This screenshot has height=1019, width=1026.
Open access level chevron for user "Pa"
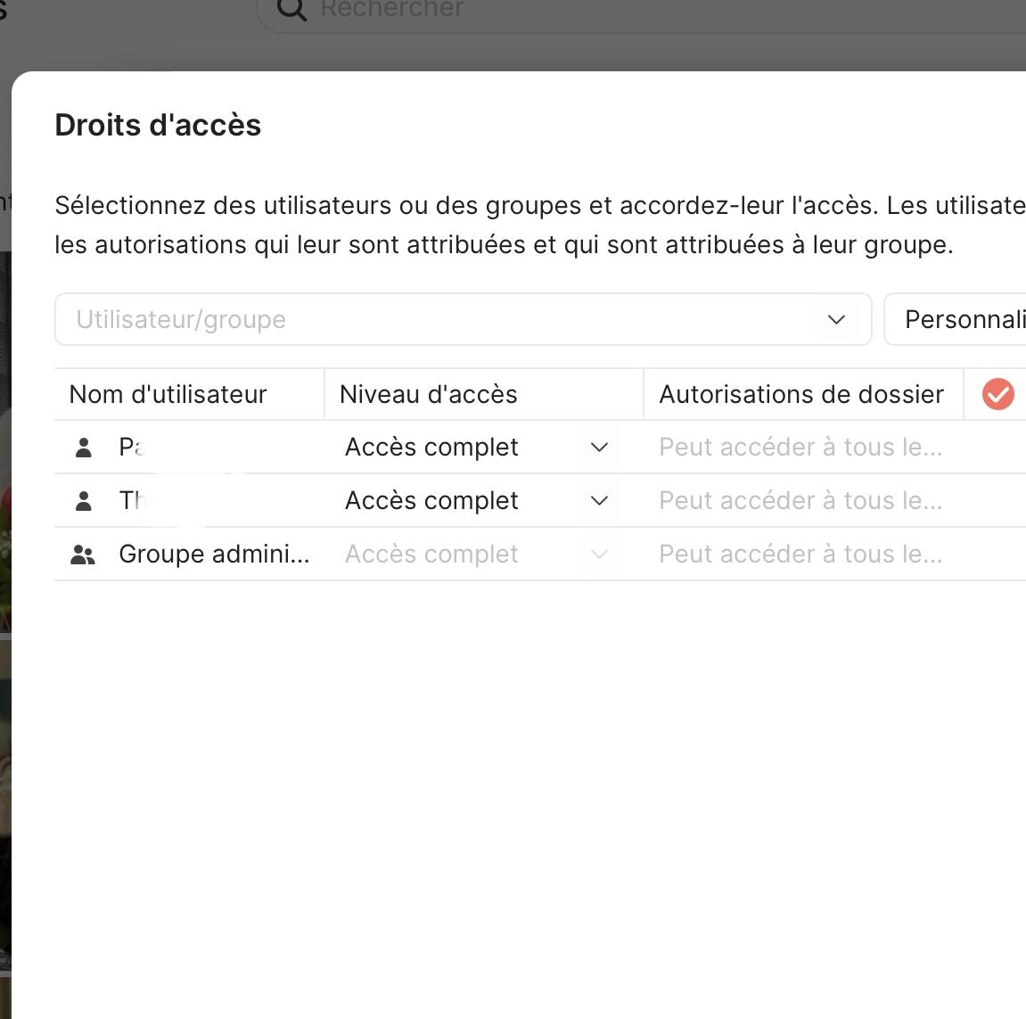pos(599,448)
